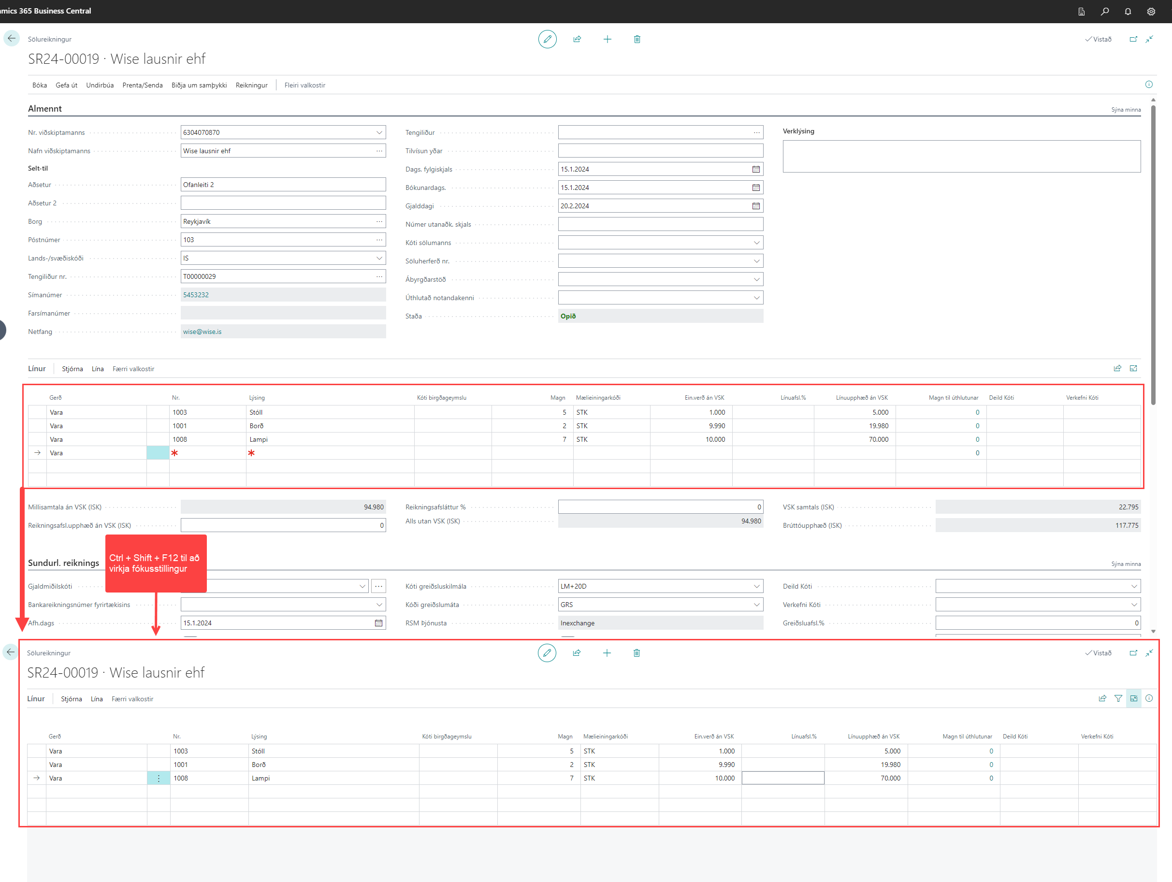Image resolution: width=1172 pixels, height=882 pixels.
Task: Click the wise@wise.is email link
Action: point(203,332)
